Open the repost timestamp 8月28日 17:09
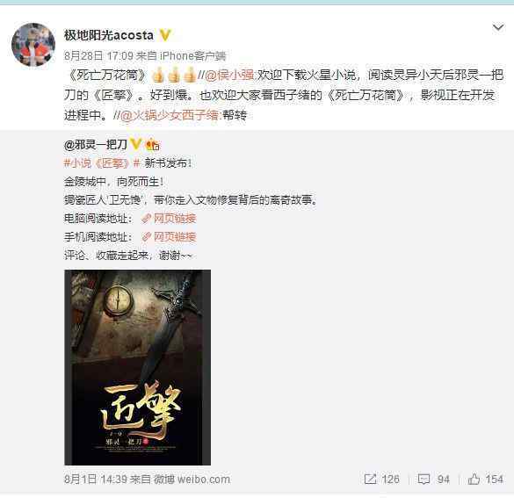The image size is (514, 498). (x=98, y=56)
